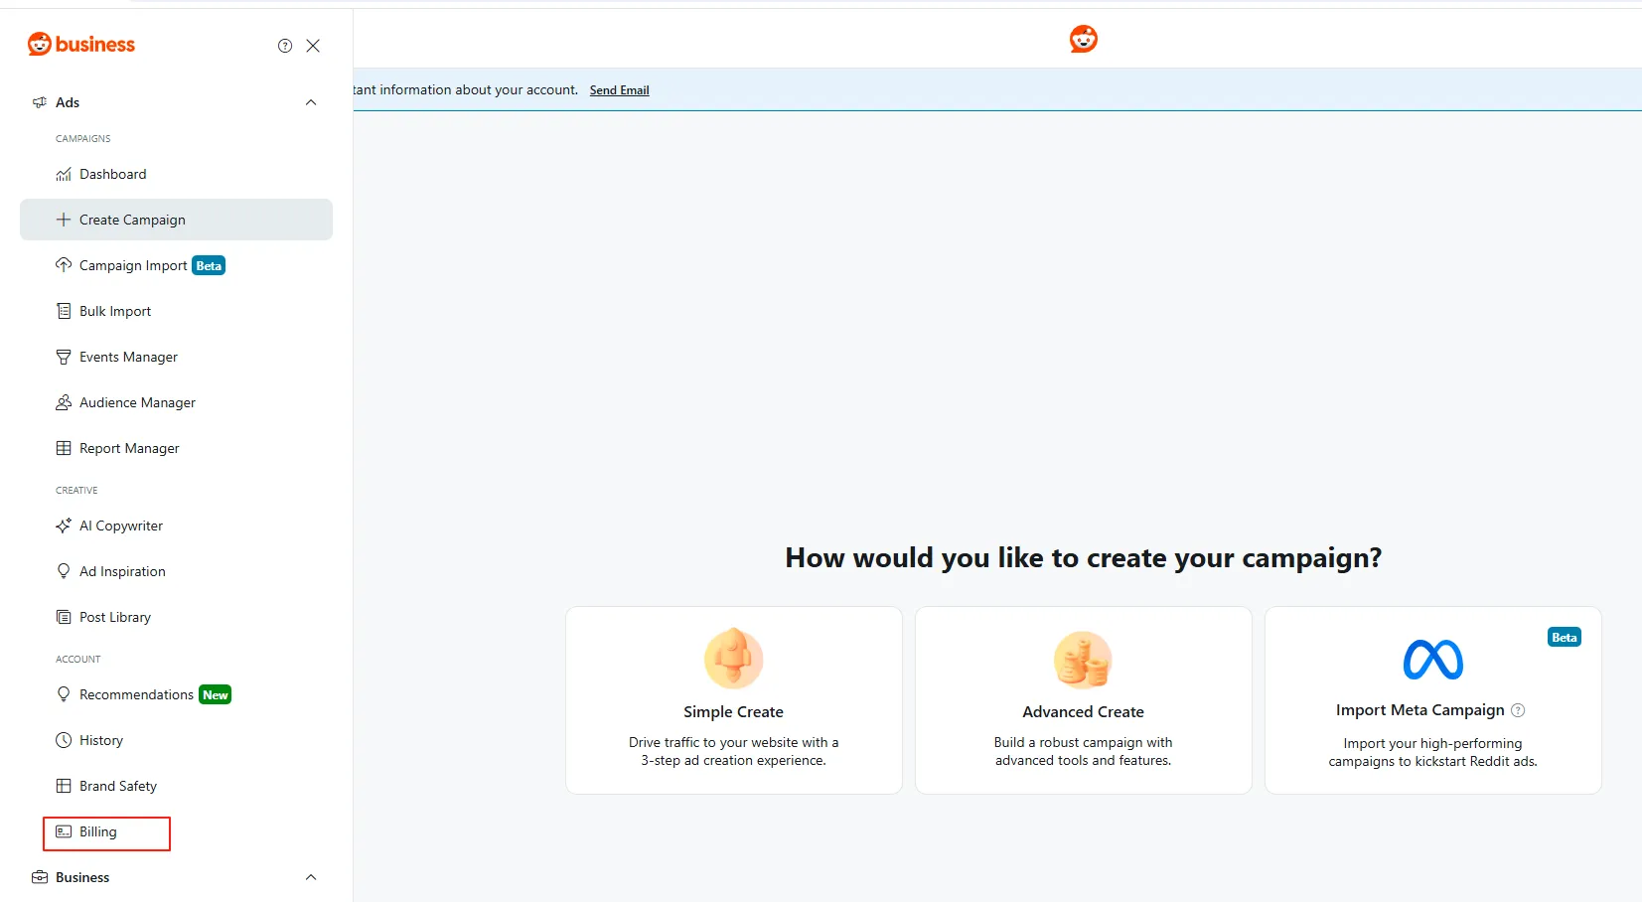Go to Billing in Account section
The width and height of the screenshot is (1642, 902).
97,831
